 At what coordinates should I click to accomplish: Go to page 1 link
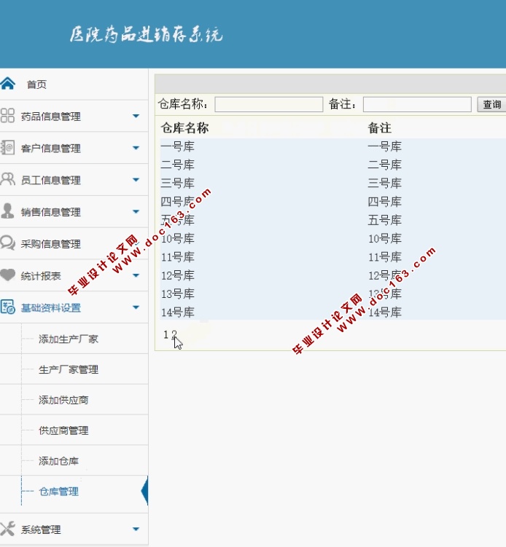166,334
